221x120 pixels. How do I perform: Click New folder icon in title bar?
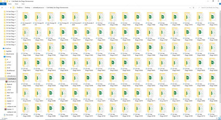pyautogui.click(x=7, y=1)
